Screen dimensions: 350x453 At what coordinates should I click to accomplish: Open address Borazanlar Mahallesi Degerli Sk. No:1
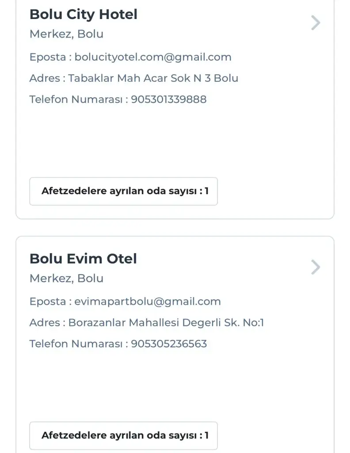(x=166, y=322)
